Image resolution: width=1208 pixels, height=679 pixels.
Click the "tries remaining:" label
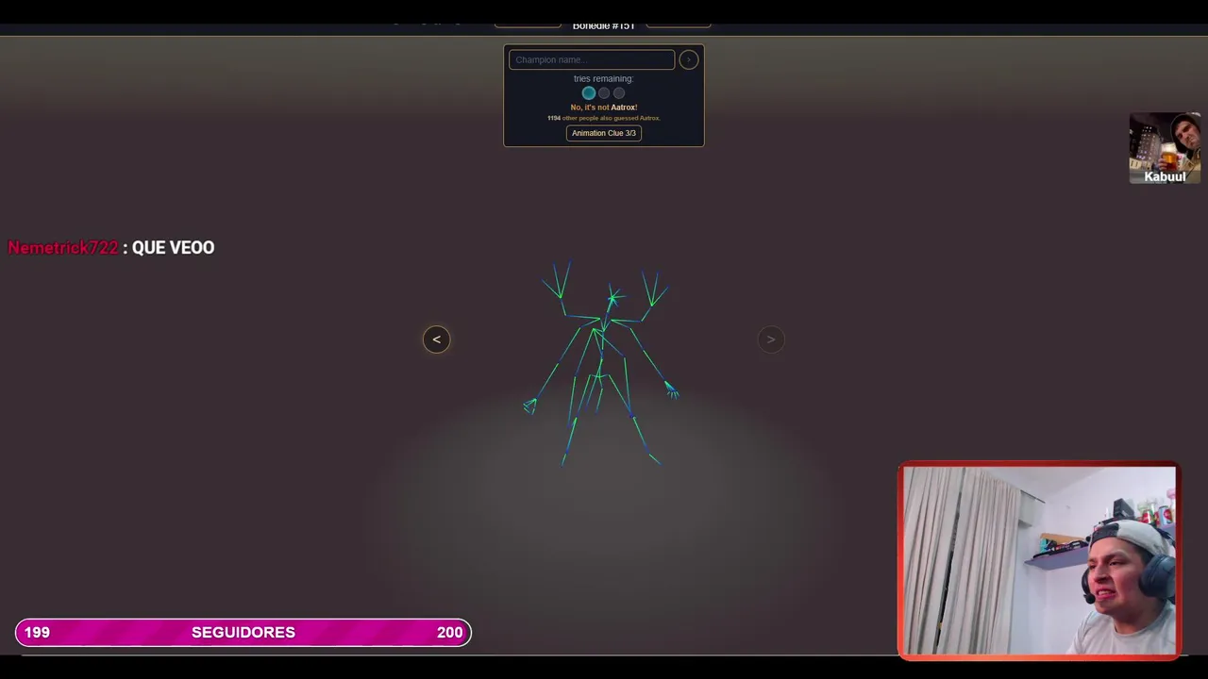click(604, 79)
